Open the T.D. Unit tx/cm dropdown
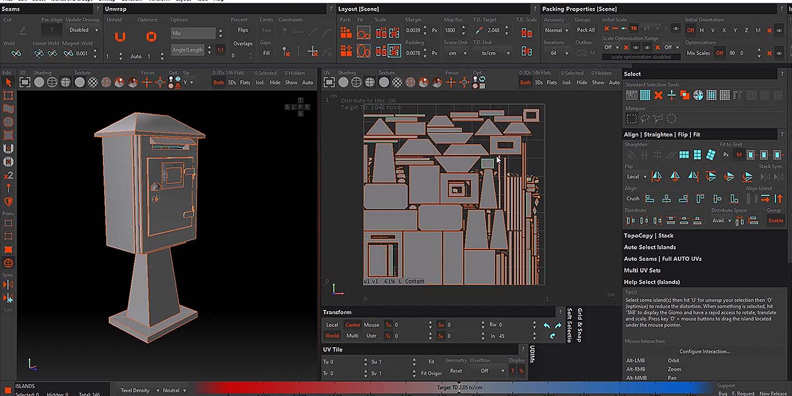The width and height of the screenshot is (792, 396). click(x=496, y=53)
